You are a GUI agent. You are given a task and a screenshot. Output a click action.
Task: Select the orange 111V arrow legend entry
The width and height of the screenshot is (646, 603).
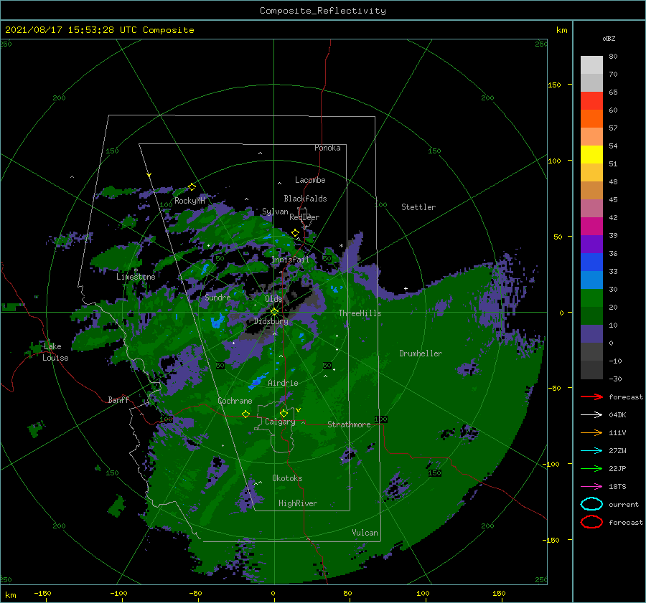pyautogui.click(x=591, y=432)
